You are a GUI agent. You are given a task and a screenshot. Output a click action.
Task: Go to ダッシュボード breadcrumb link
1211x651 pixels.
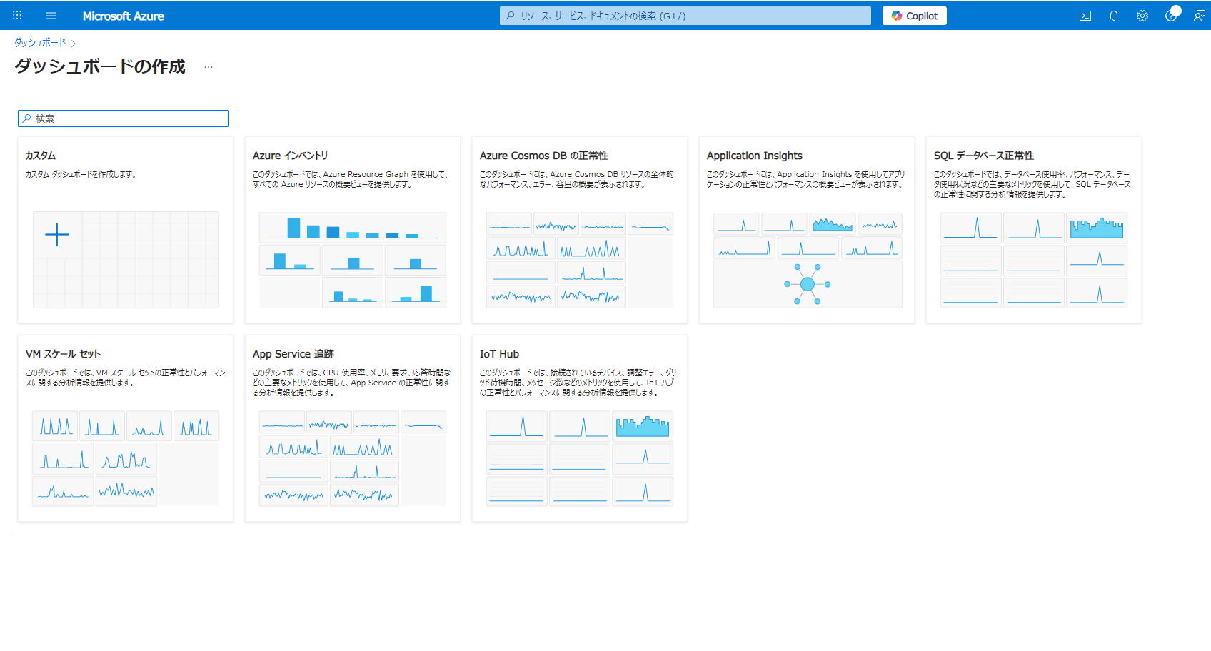40,43
